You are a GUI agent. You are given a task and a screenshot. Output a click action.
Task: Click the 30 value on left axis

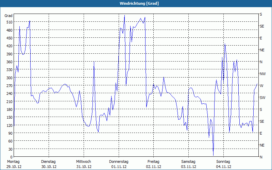(11, 149)
